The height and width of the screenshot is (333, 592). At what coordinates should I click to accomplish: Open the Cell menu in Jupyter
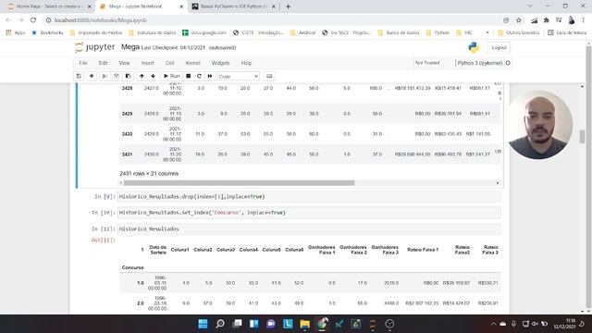pyautogui.click(x=170, y=63)
